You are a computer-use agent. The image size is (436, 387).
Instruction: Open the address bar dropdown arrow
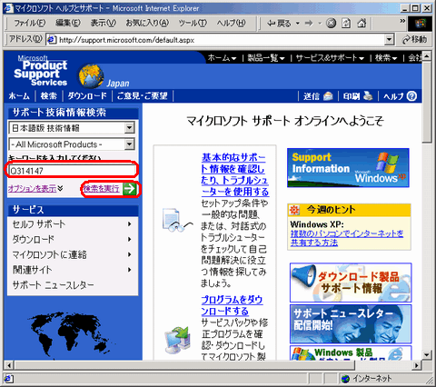point(389,40)
